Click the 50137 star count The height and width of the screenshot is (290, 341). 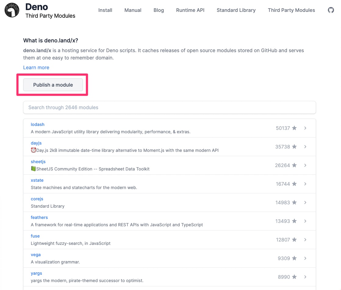point(283,128)
